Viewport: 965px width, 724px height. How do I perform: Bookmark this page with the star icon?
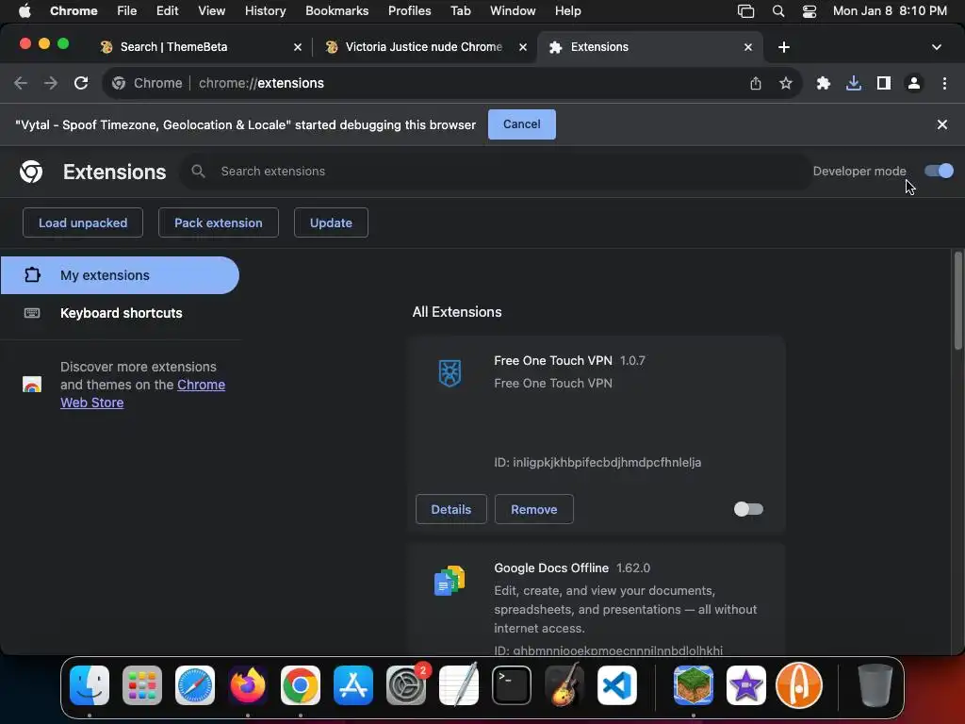click(x=786, y=83)
